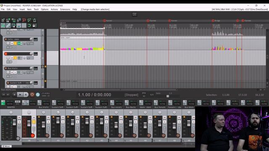
Task: Click the transport Stop button
Action: pyautogui.click(x=14, y=94)
